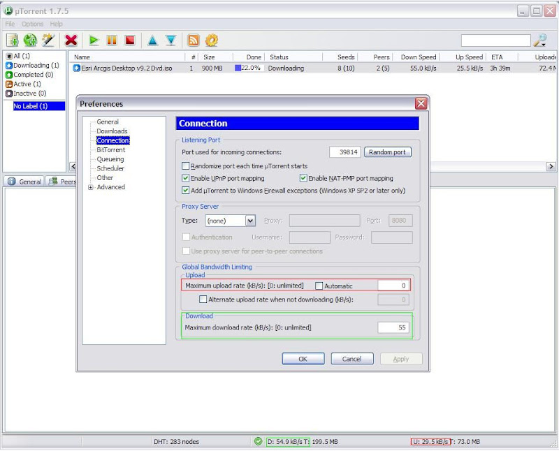The height and width of the screenshot is (451, 559).
Task: Toggle Randomize port each time µTorrent starts
Action: pyautogui.click(x=185, y=166)
